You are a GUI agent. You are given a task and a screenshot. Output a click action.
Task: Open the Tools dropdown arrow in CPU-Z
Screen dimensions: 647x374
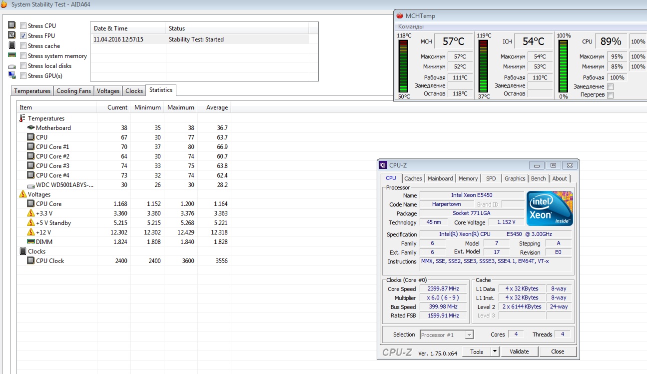495,351
